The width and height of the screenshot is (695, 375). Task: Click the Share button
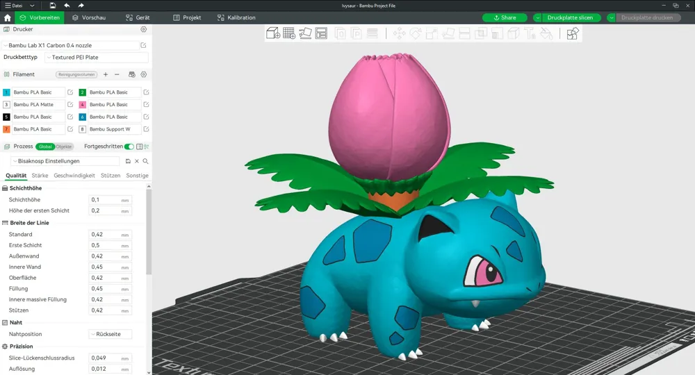[505, 18]
